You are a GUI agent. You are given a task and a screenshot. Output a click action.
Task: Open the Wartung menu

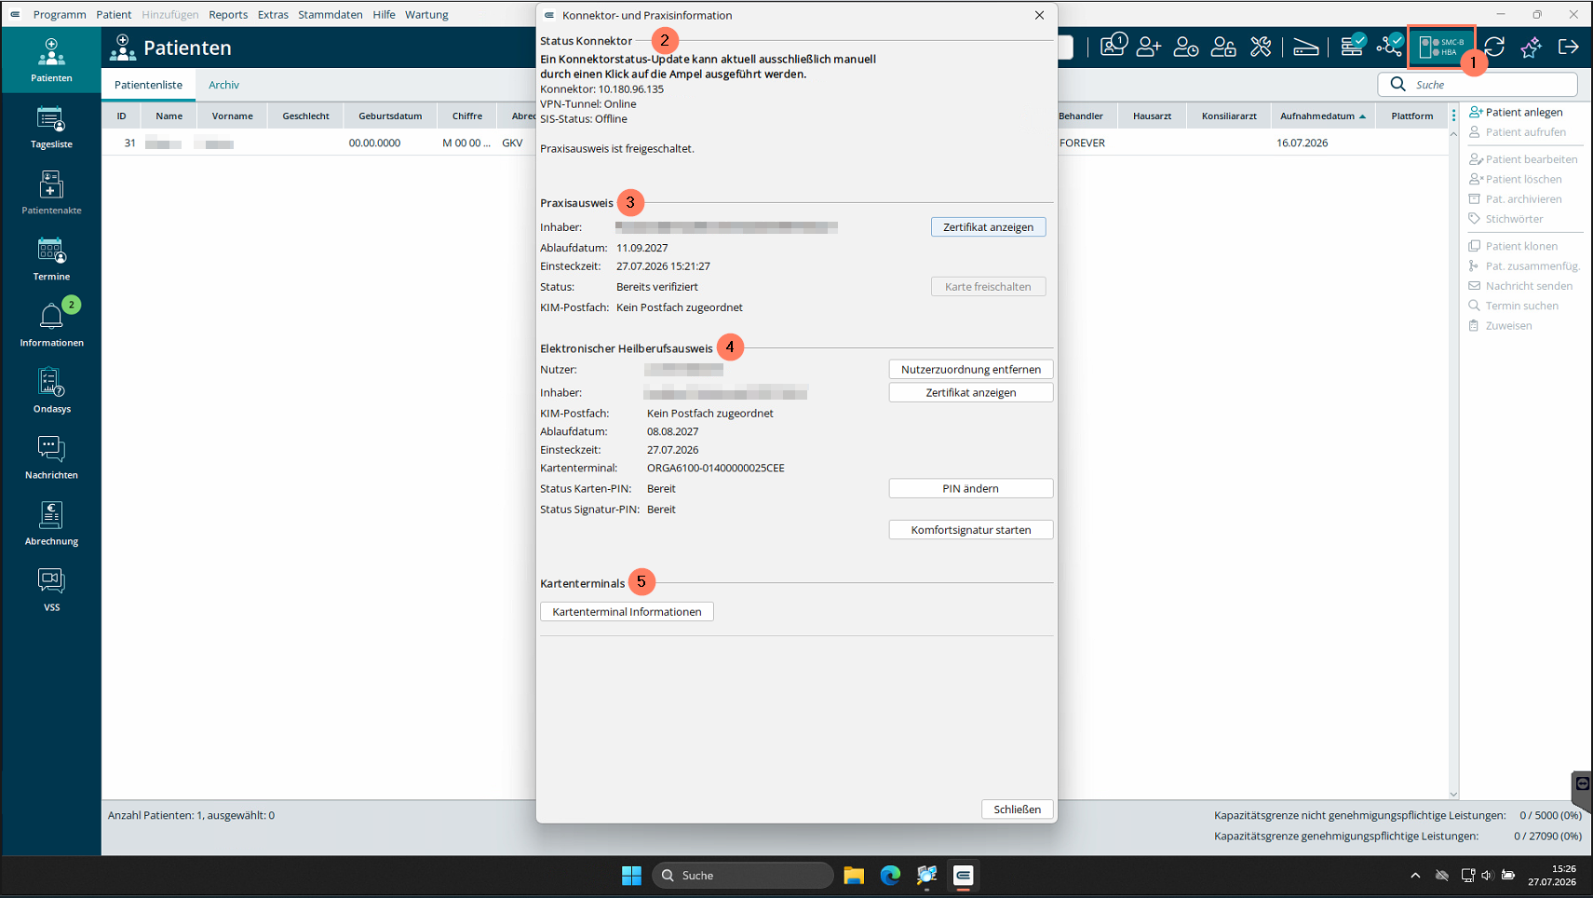click(x=426, y=14)
